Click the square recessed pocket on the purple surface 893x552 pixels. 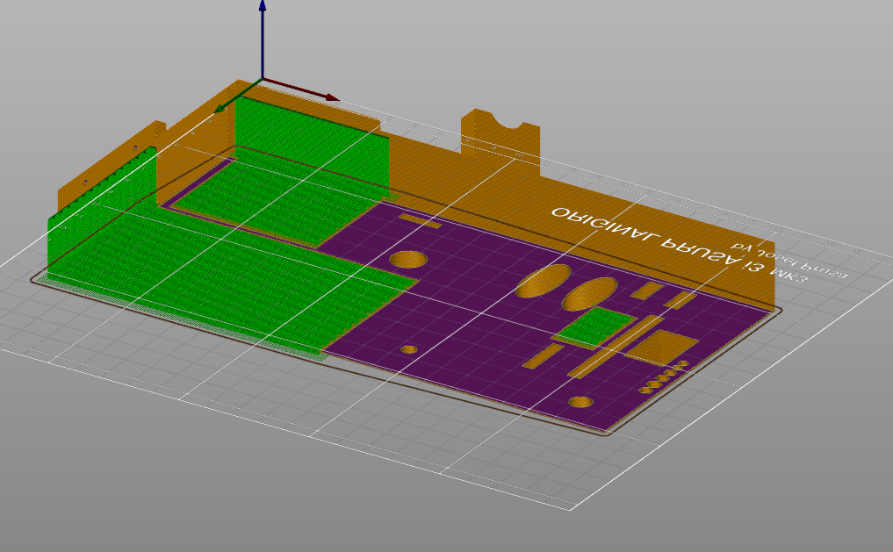664,346
